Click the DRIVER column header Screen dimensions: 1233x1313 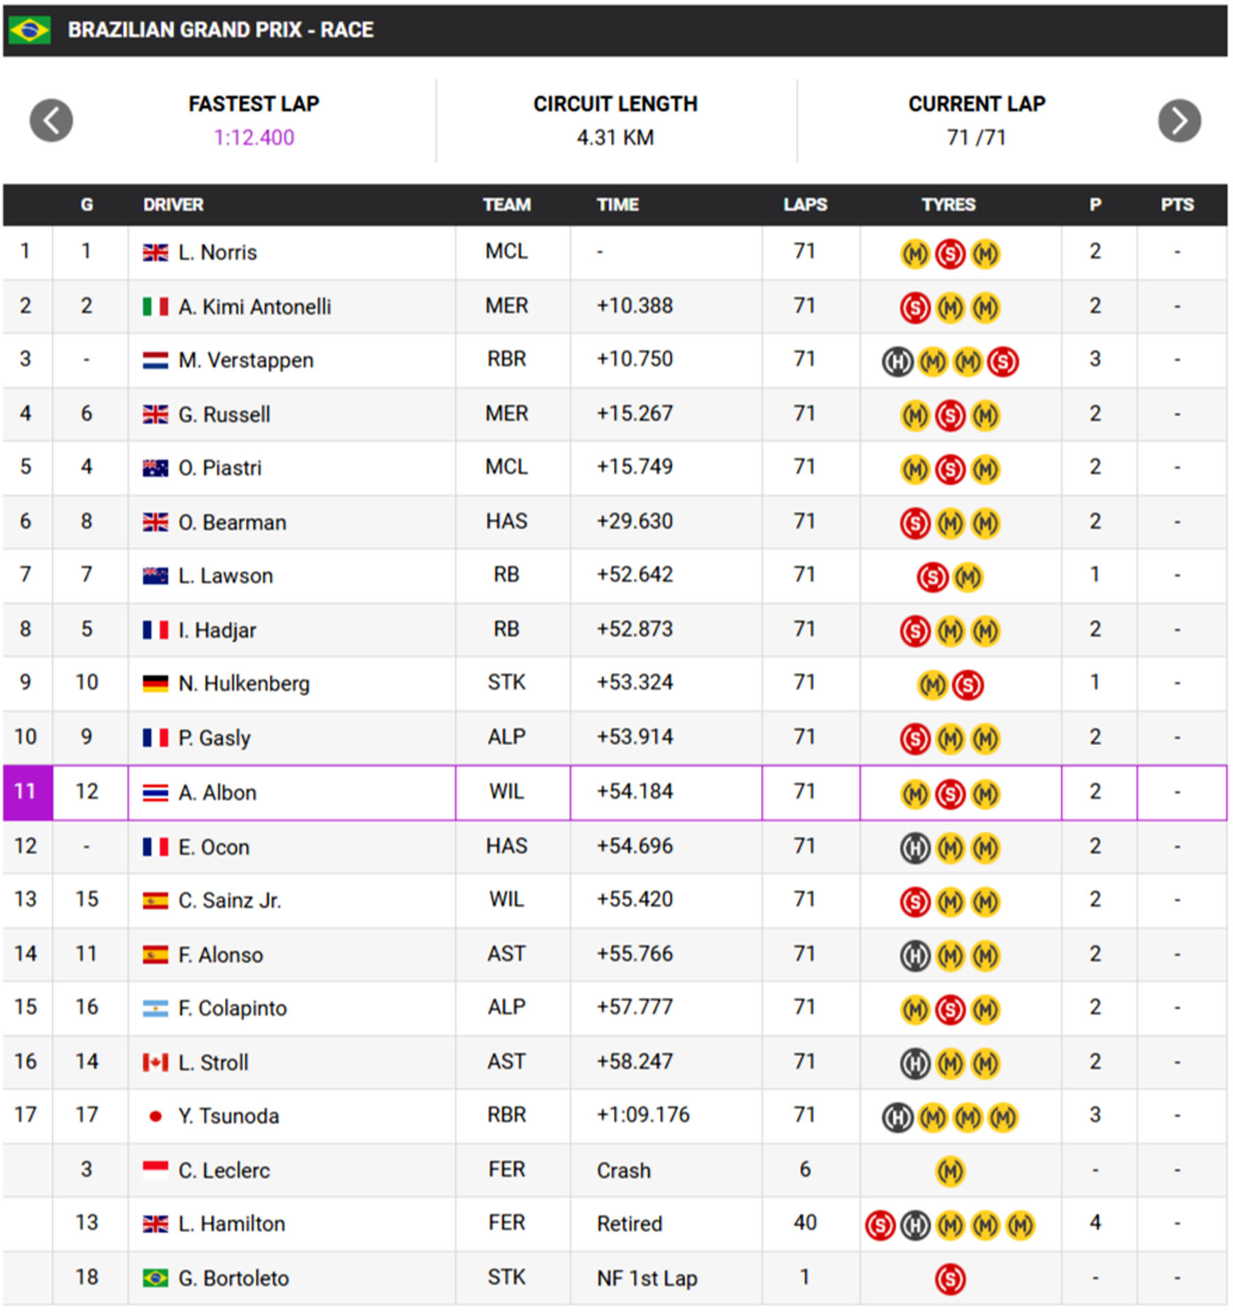(173, 205)
